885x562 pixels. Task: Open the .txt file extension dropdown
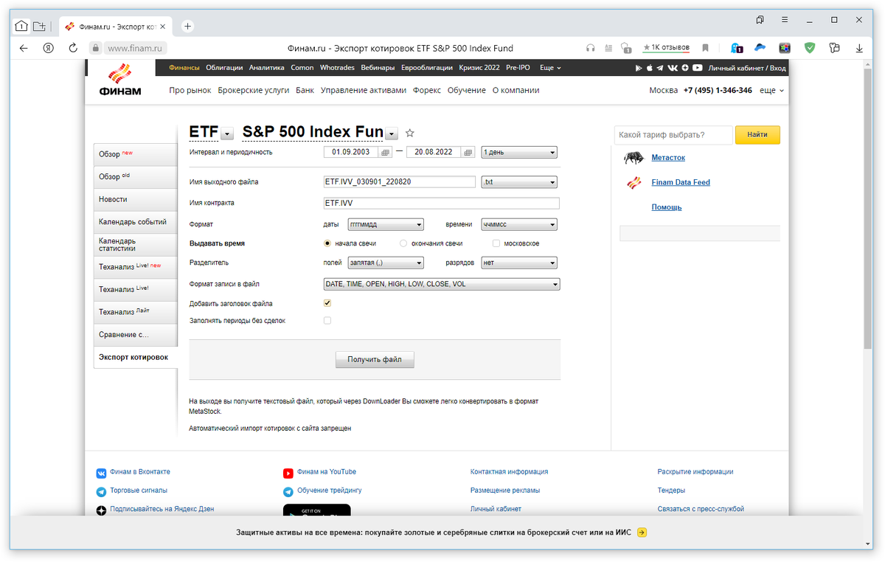point(519,182)
